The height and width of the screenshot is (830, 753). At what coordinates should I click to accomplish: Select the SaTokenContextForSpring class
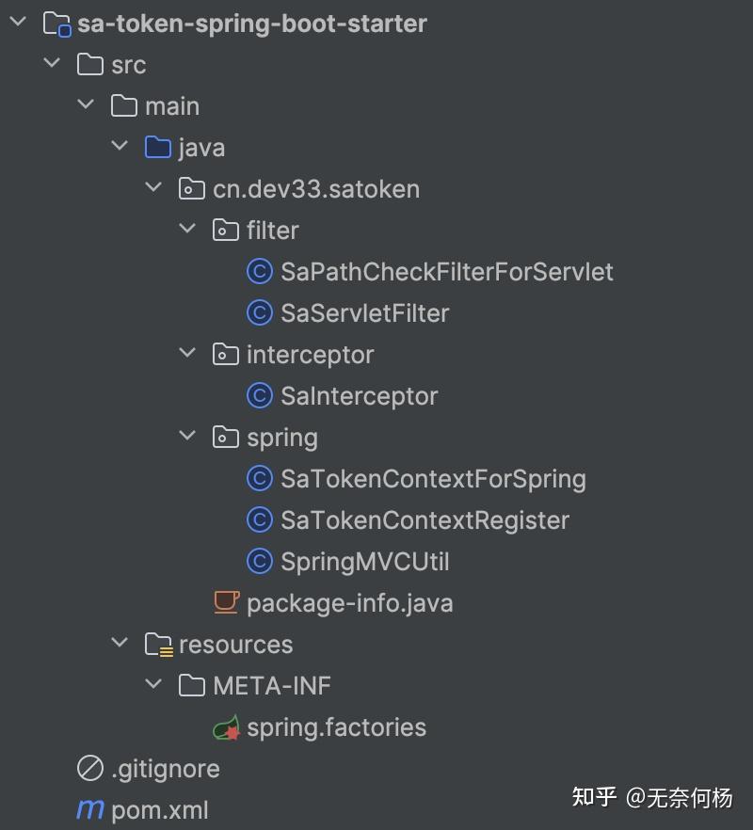click(x=433, y=479)
